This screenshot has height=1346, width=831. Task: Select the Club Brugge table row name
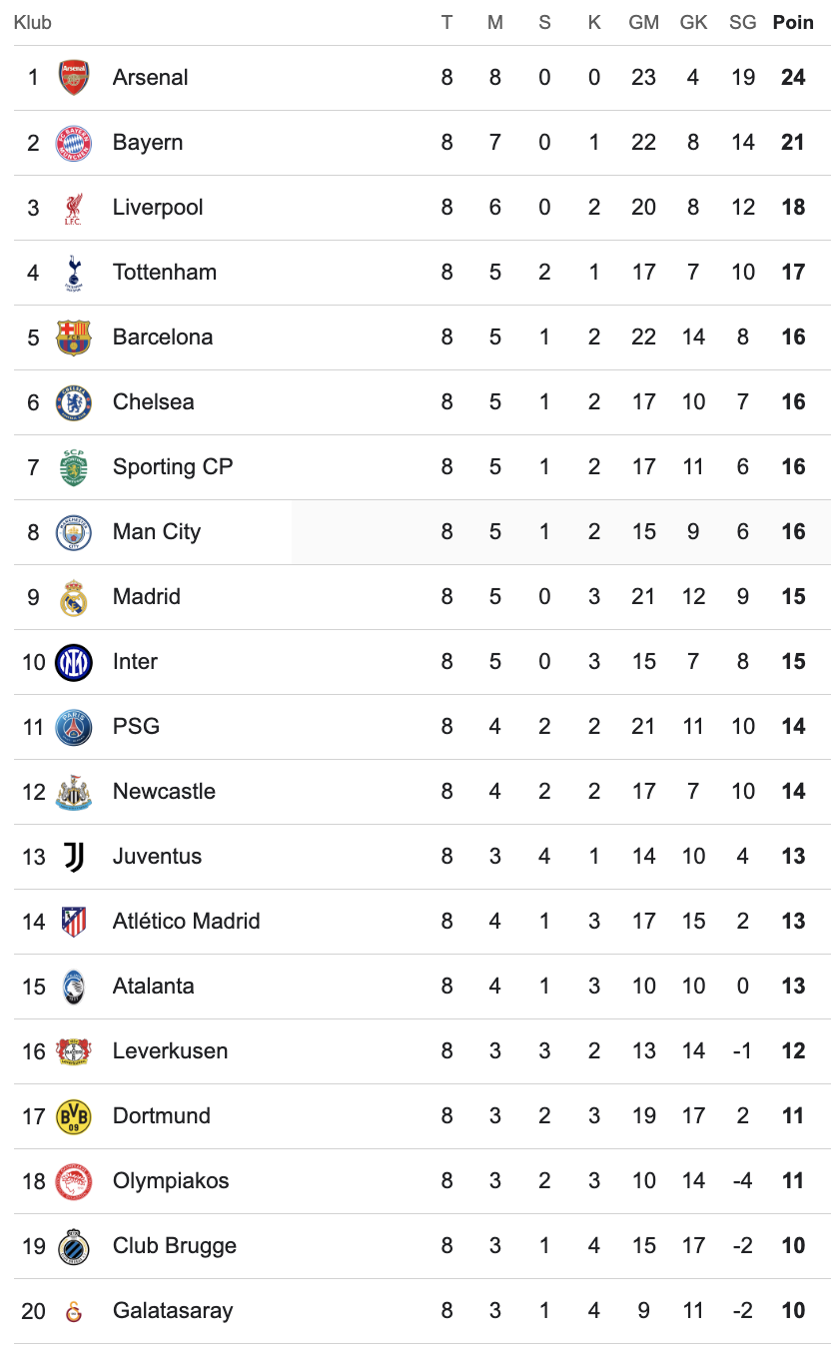175,1246
